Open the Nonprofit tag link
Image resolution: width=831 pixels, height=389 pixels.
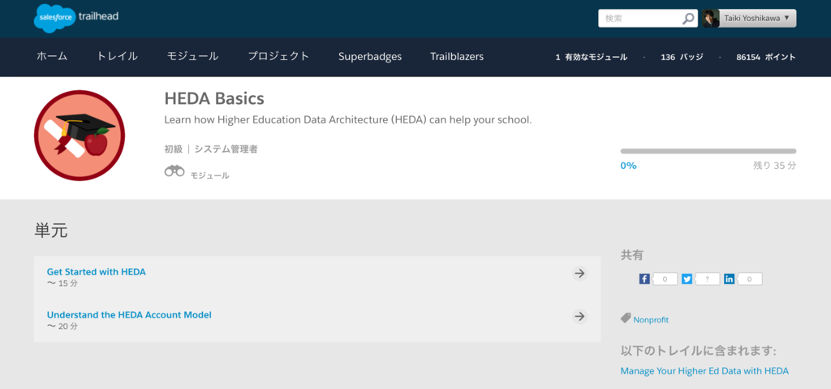tap(651, 320)
